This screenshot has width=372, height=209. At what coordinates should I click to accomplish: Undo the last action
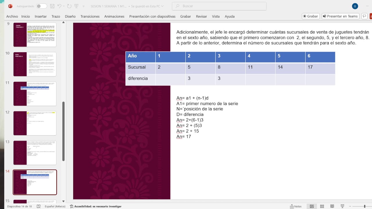(x=59, y=6)
